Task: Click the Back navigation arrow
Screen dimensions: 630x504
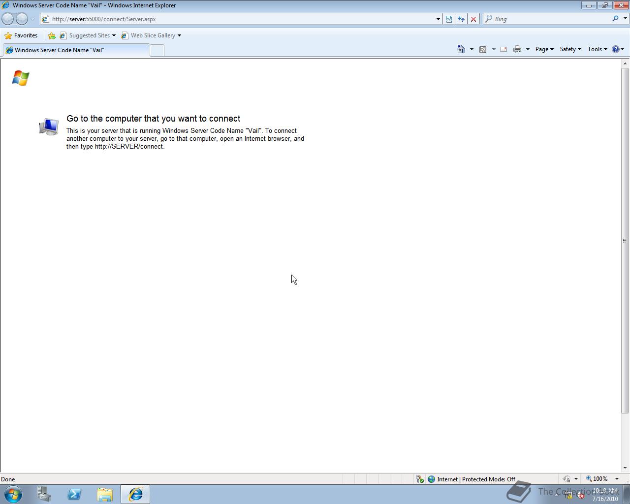Action: point(8,19)
